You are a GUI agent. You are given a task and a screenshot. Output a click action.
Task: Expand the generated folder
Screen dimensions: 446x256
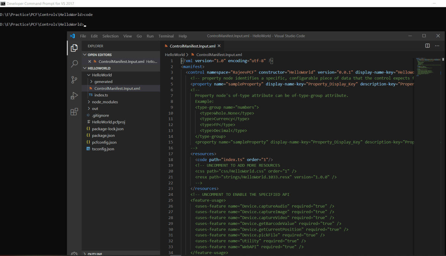[103, 82]
